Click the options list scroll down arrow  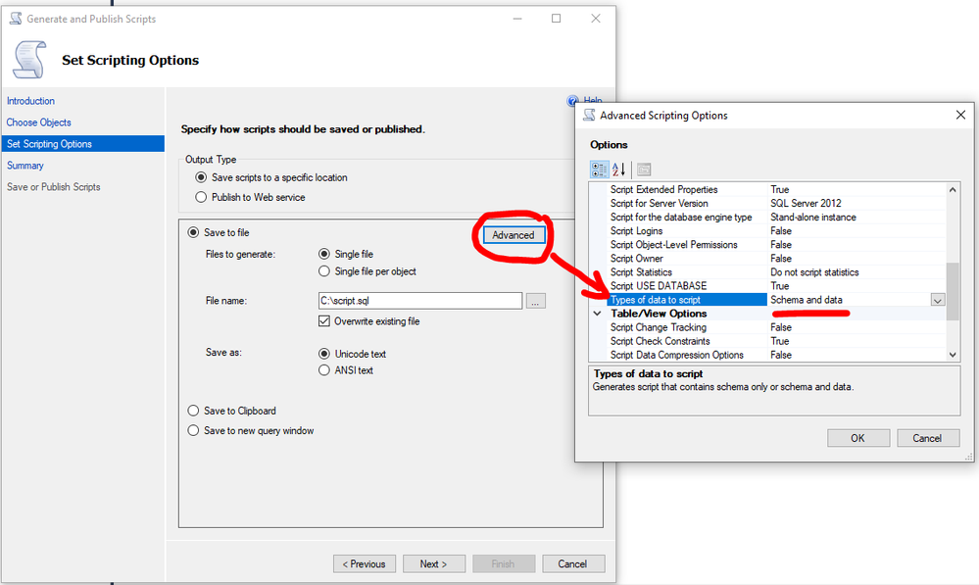click(953, 355)
